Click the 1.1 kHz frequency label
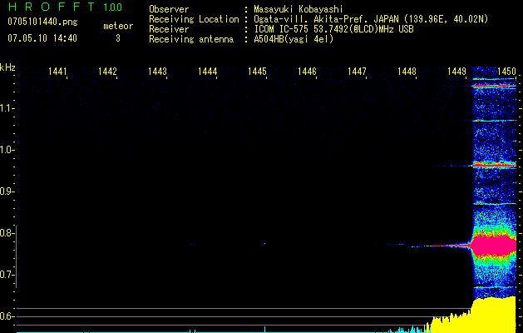 7,108
